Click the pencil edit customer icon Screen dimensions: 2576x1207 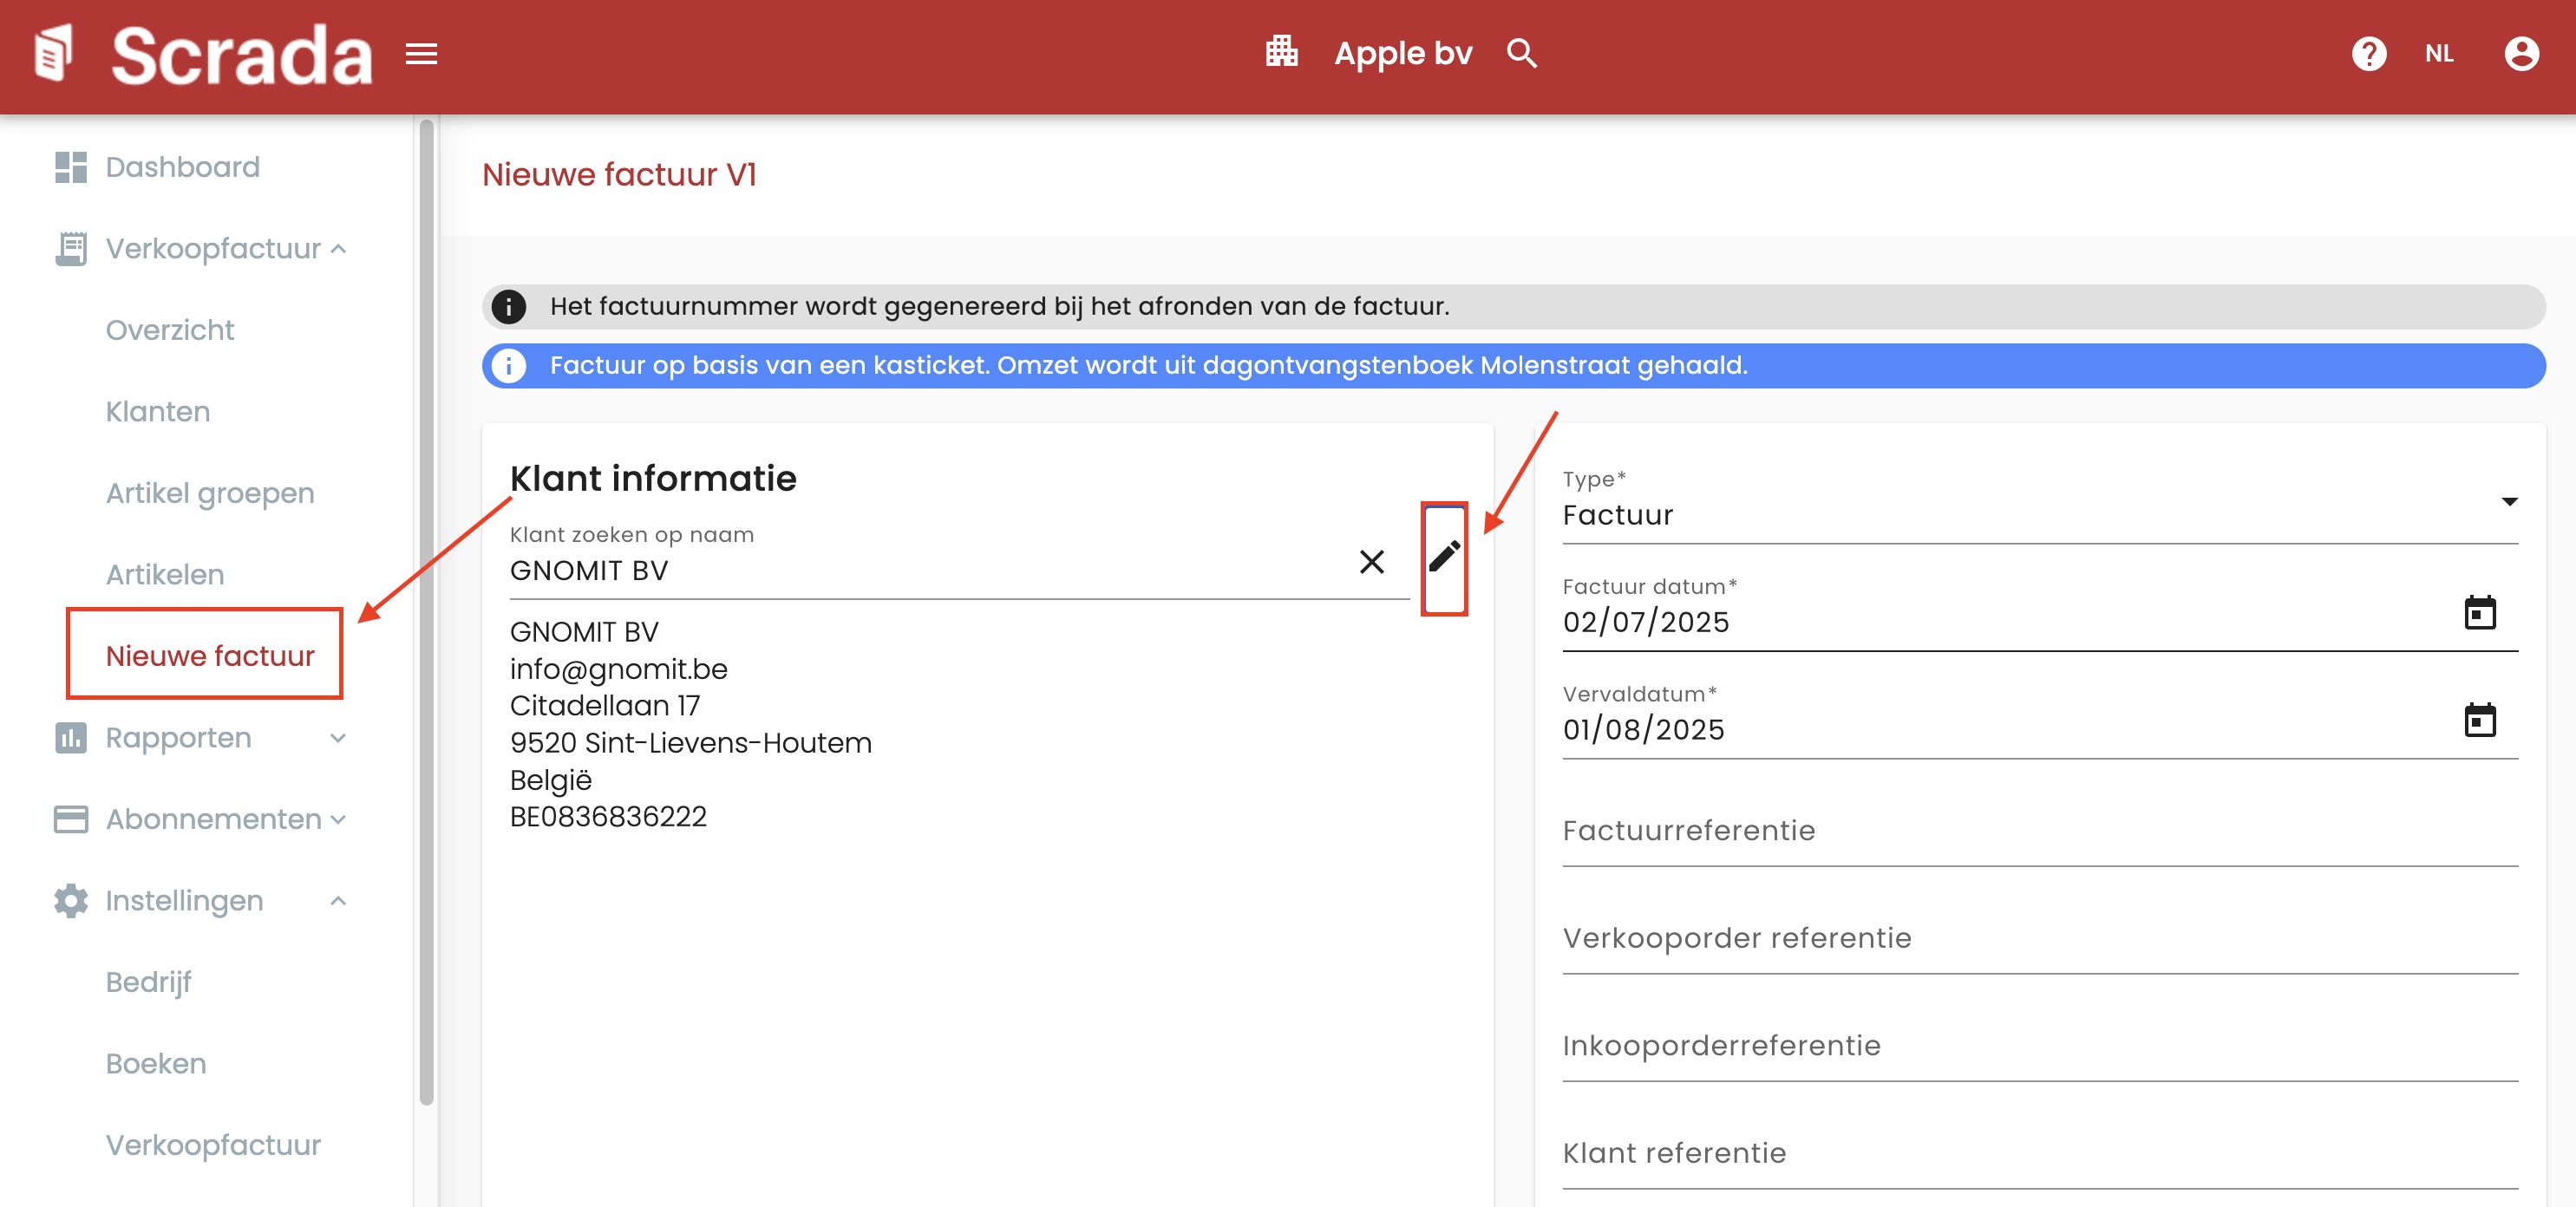point(1444,557)
